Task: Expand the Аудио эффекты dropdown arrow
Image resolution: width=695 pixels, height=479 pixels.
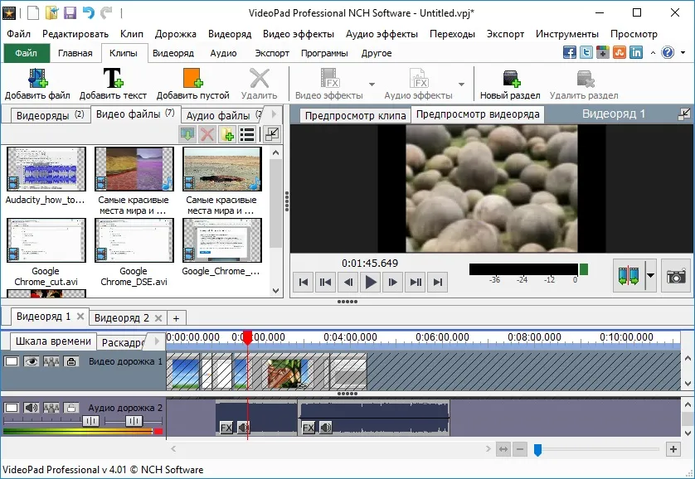Action: 461,84
